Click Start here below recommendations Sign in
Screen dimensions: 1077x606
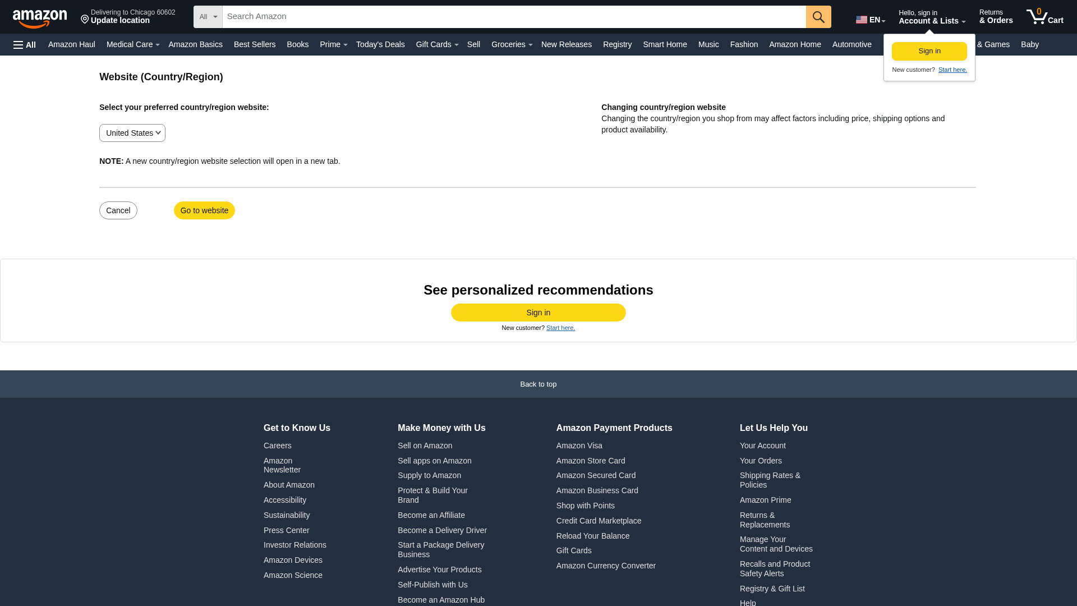(560, 328)
